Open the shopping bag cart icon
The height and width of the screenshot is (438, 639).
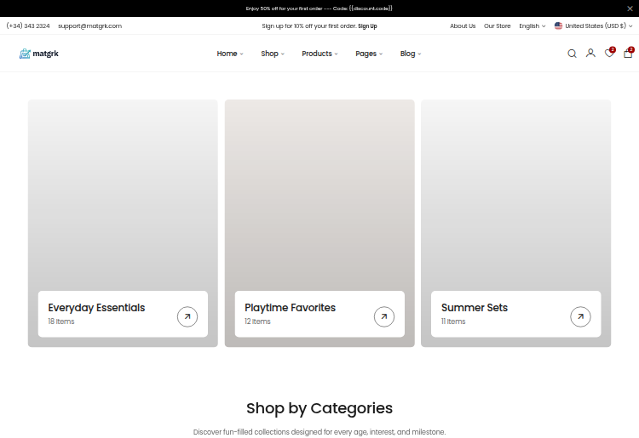coord(628,53)
